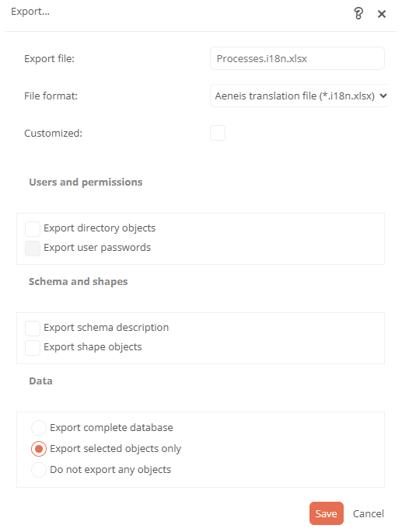Click the Users and permissions heading
The width and height of the screenshot is (402, 532).
tap(86, 183)
